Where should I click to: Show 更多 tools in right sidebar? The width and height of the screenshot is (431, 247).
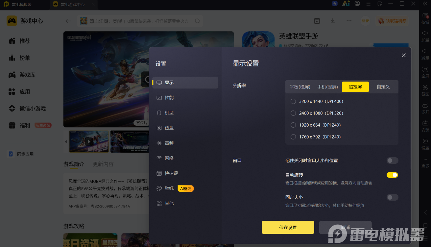(425, 162)
